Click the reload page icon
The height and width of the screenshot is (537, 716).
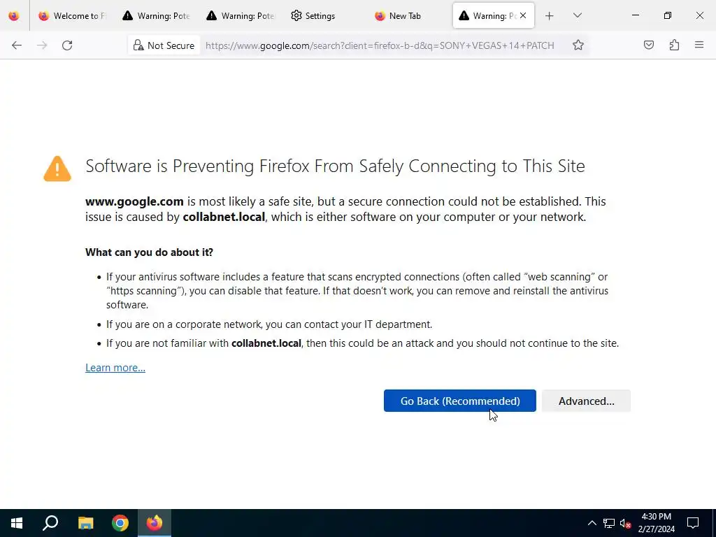(x=67, y=45)
